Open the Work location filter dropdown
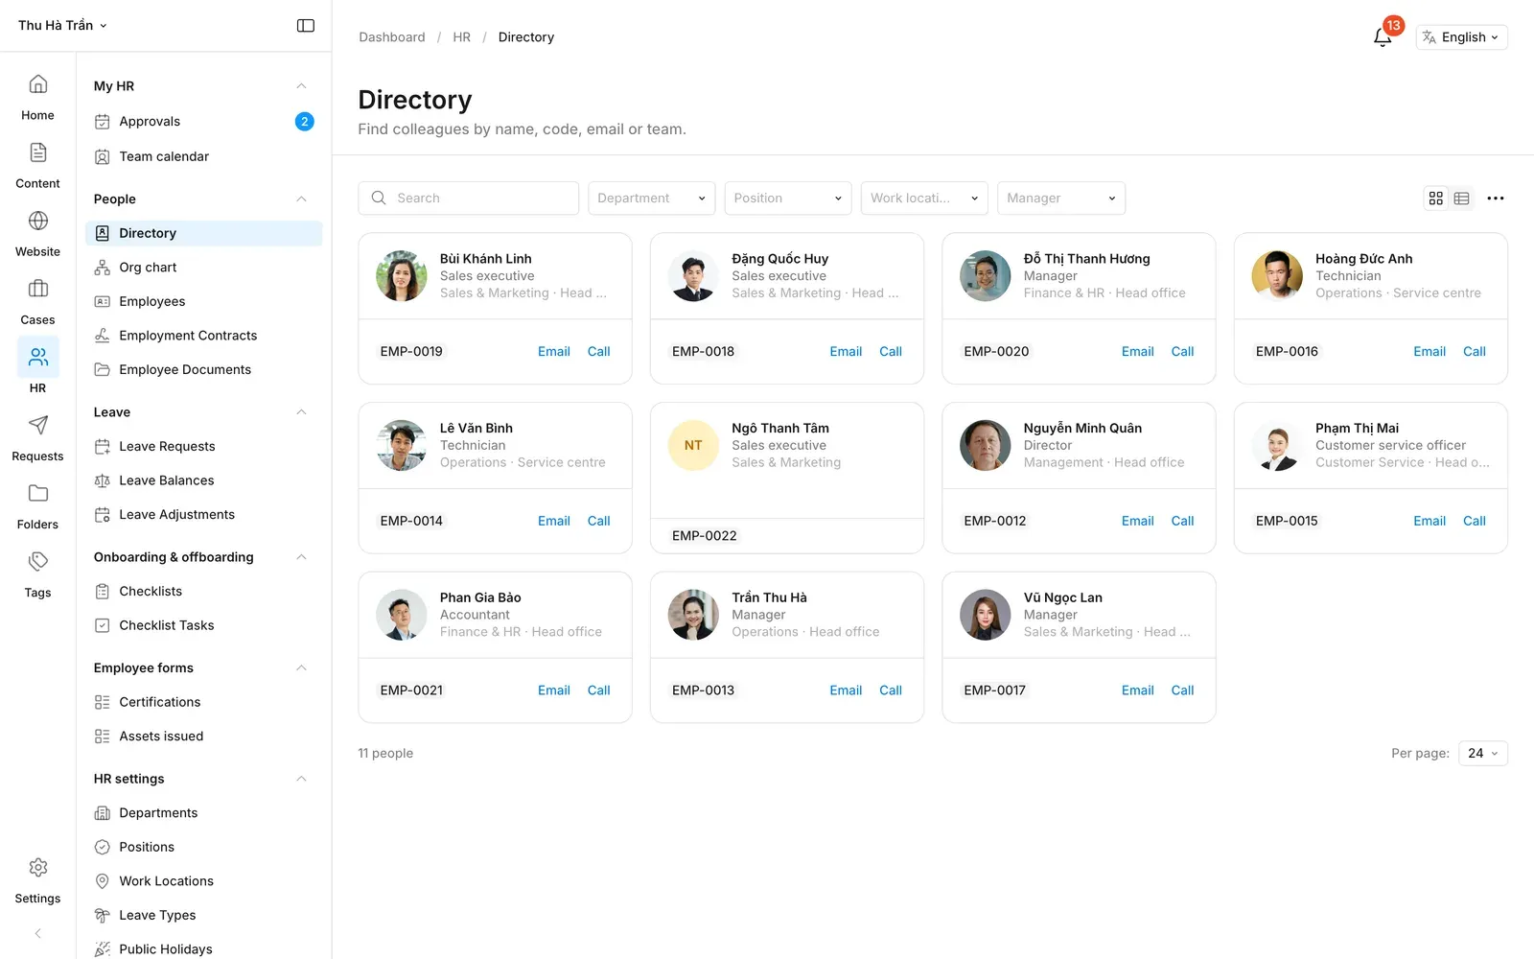 (924, 199)
